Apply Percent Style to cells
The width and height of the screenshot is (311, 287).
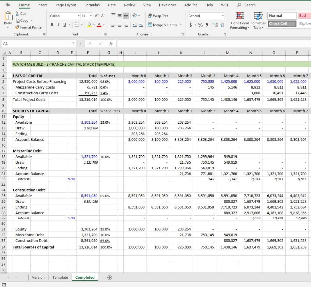200,25
